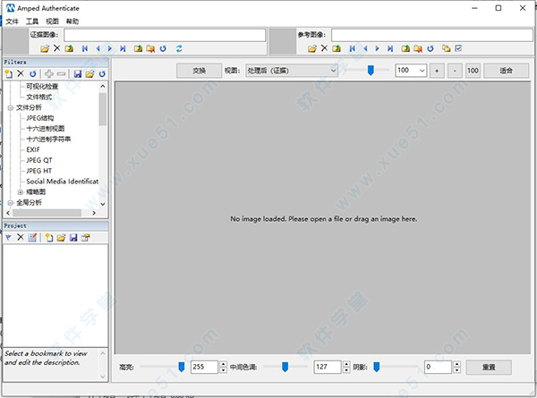Click the 高亮 highlights slider
537x398 pixels.
[182, 367]
